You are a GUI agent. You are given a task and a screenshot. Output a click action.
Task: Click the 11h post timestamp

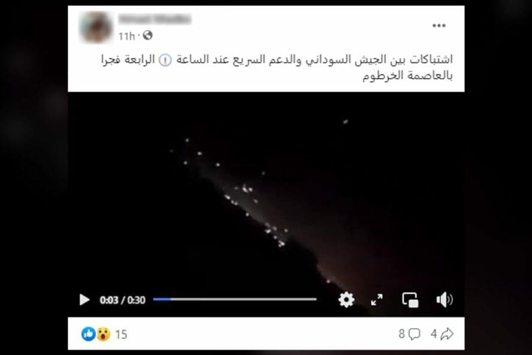coord(126,35)
